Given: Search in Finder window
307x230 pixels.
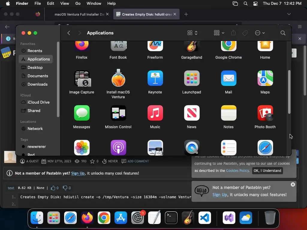Looking at the screenshot, I should tap(283, 33).
